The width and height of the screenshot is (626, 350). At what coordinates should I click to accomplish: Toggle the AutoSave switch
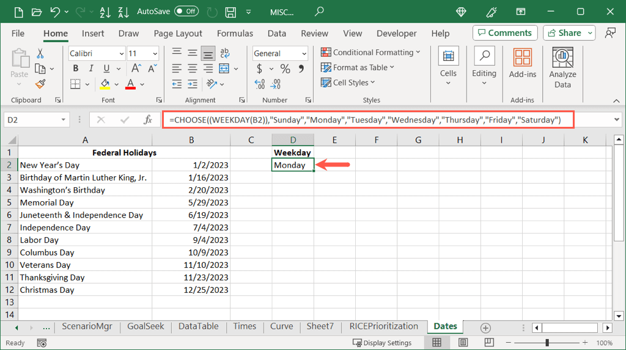tap(186, 12)
